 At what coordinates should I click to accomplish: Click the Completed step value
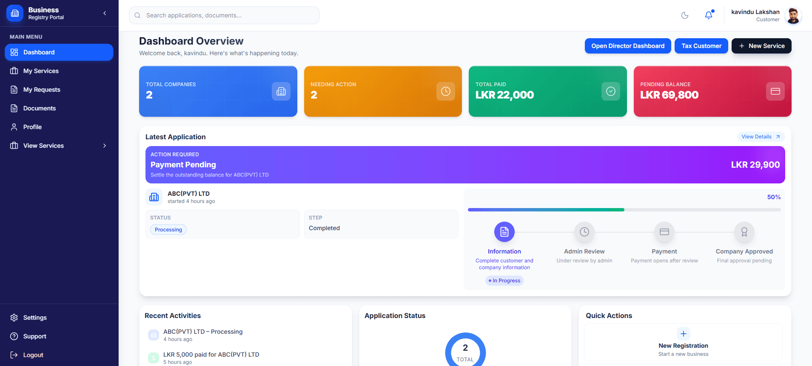(x=324, y=228)
